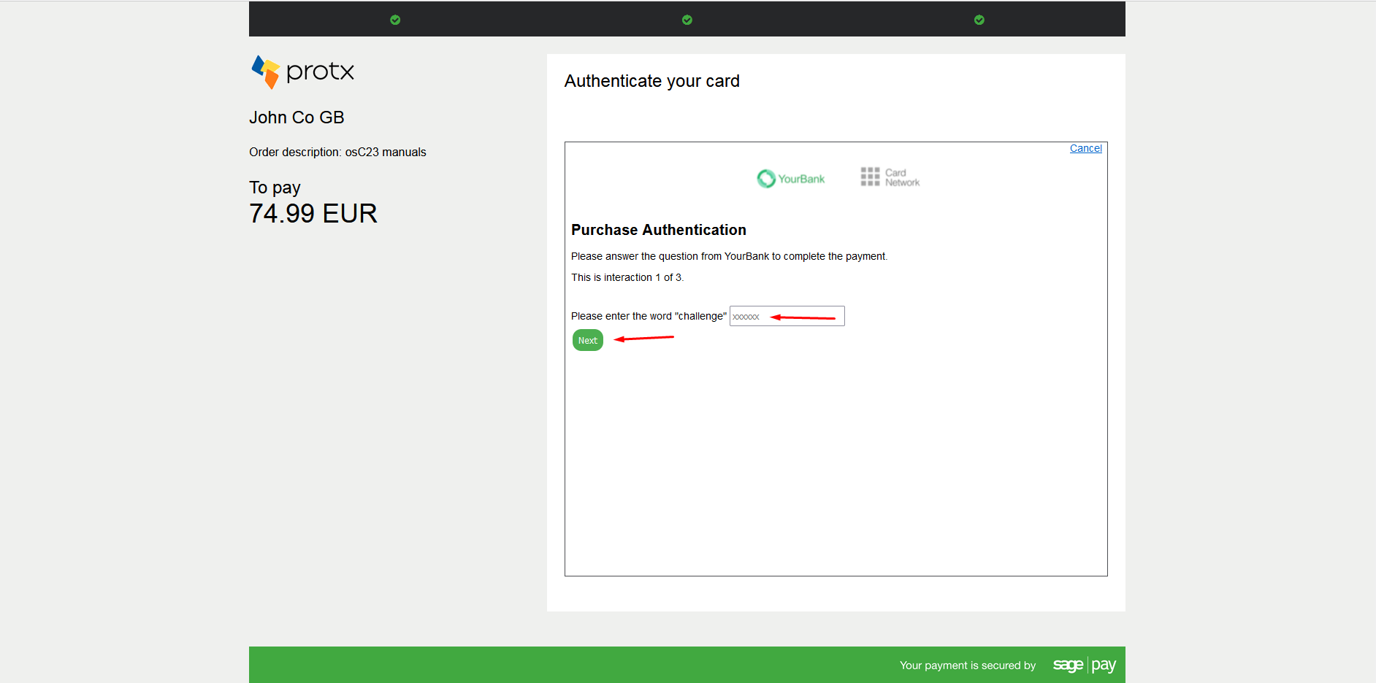Click the first green checkmark step
Viewport: 1376px width, 683px height.
[395, 20]
